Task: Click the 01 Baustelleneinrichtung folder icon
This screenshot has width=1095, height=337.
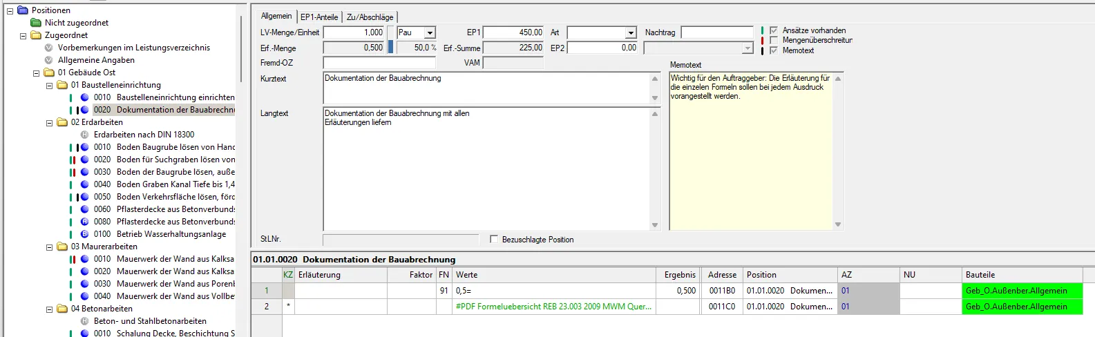Action: coord(62,85)
